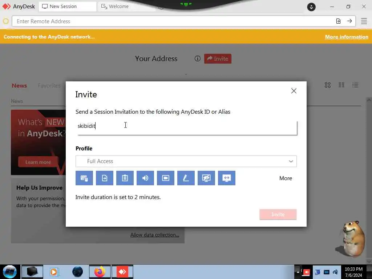Click the AnyDesk system tray icon
This screenshot has height=279, width=372.
pyautogui.click(x=306, y=272)
